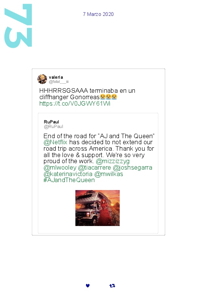Open the @mwilkas mention
This screenshot has height=304, width=197.
[x=109, y=174]
